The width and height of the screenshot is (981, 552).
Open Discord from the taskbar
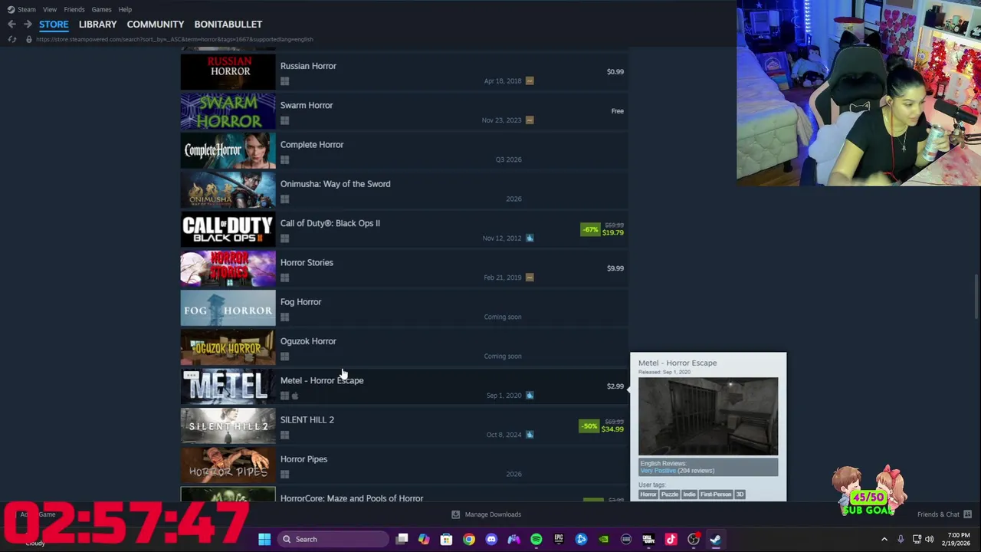tap(491, 539)
